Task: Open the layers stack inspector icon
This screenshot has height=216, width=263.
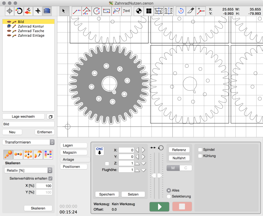Action: coord(47,11)
